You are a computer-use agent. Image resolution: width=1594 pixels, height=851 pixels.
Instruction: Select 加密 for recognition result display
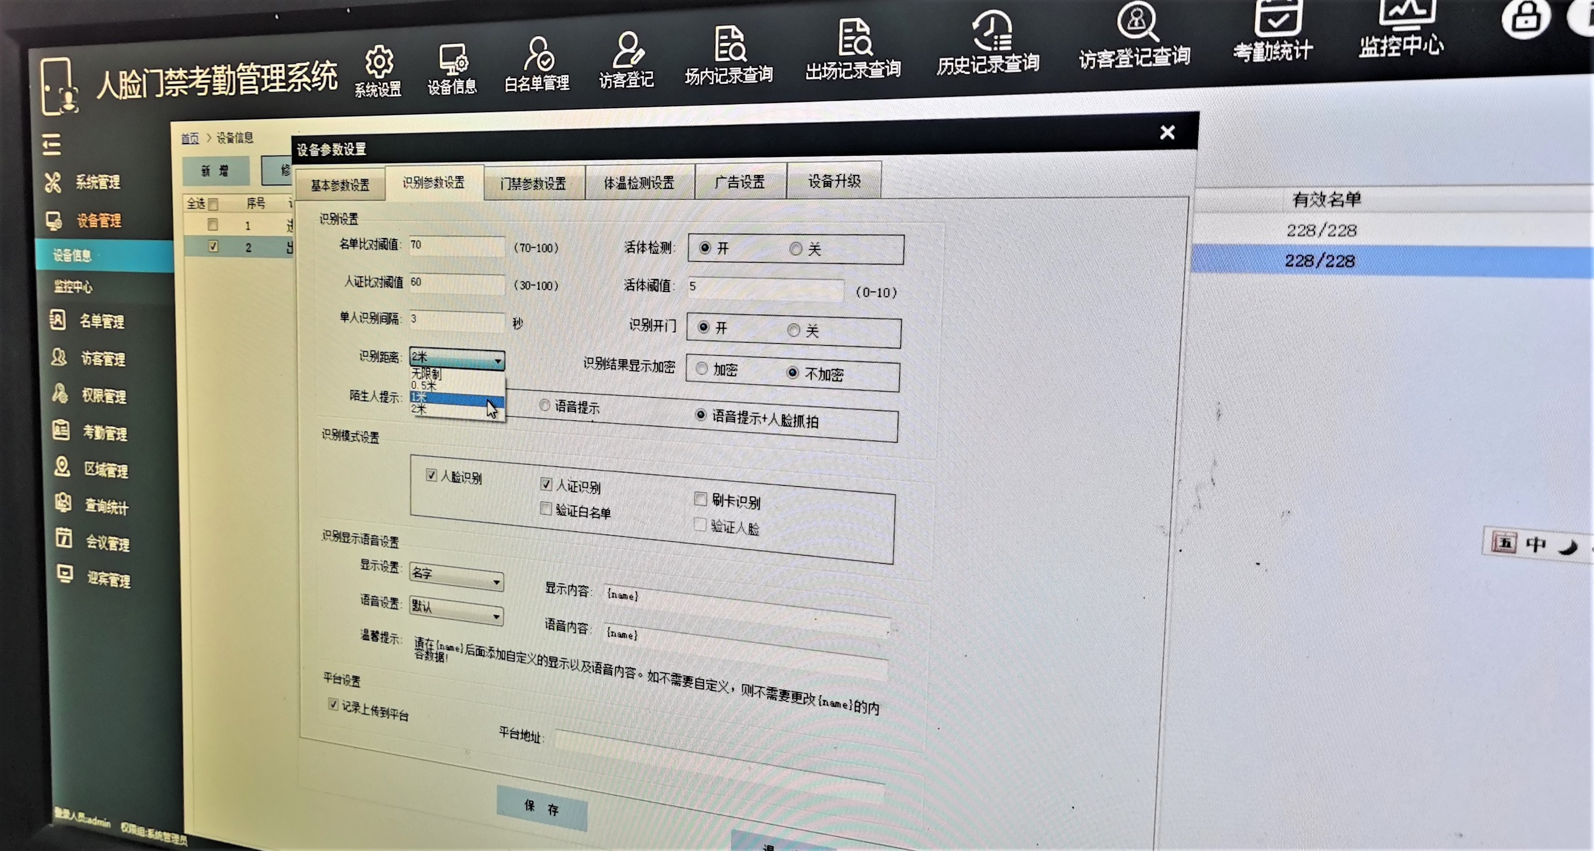click(702, 369)
